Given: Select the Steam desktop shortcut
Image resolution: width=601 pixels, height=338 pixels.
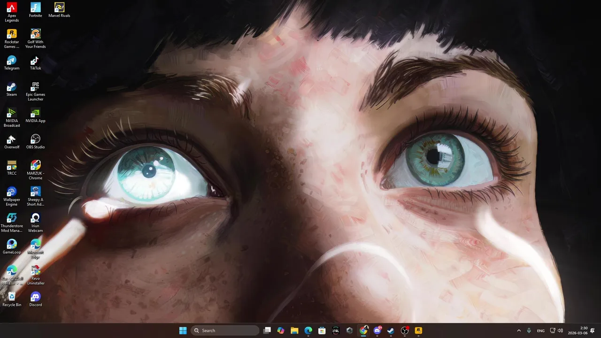Looking at the screenshot, I should (x=12, y=89).
